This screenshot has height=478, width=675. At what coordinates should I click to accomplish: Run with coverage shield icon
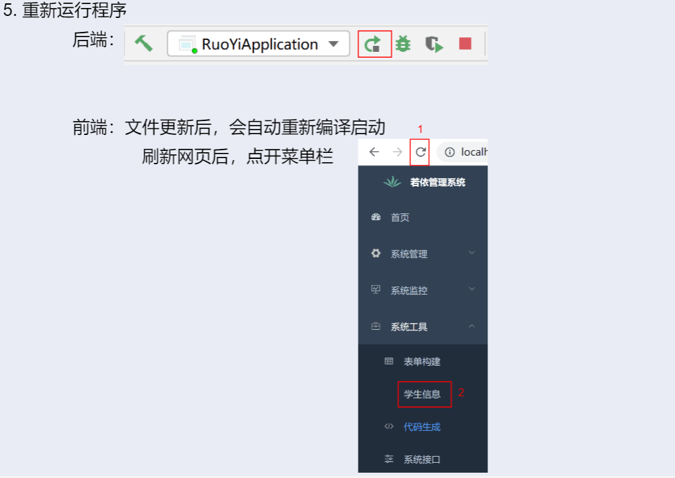(x=434, y=45)
